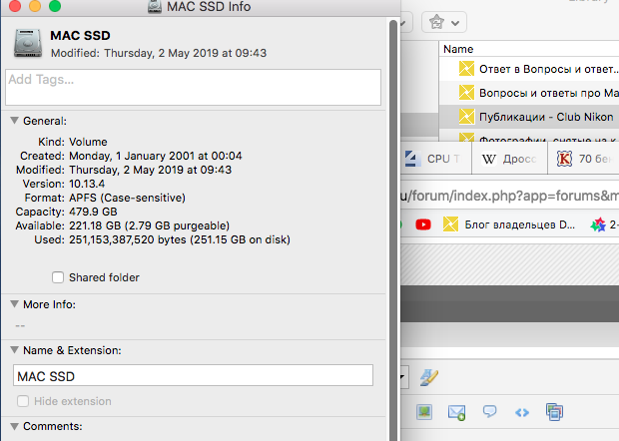The width and height of the screenshot is (619, 441).
Task: Collapse the More Info section
Action: 15,304
